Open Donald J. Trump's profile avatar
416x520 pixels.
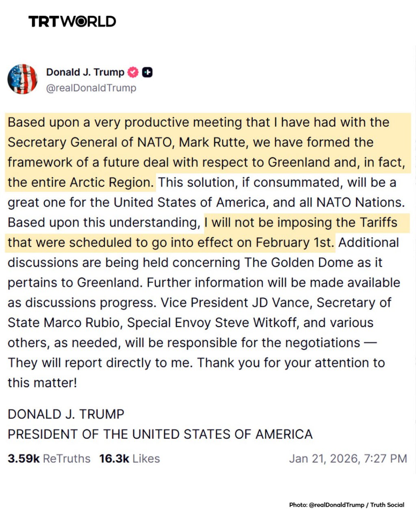point(22,79)
